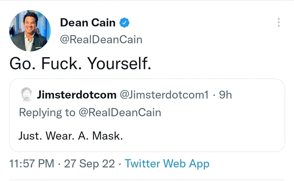Image resolution: width=294 pixels, height=181 pixels.
Task: Click the 9h timestamp on quoted tweet
Action: click(226, 95)
